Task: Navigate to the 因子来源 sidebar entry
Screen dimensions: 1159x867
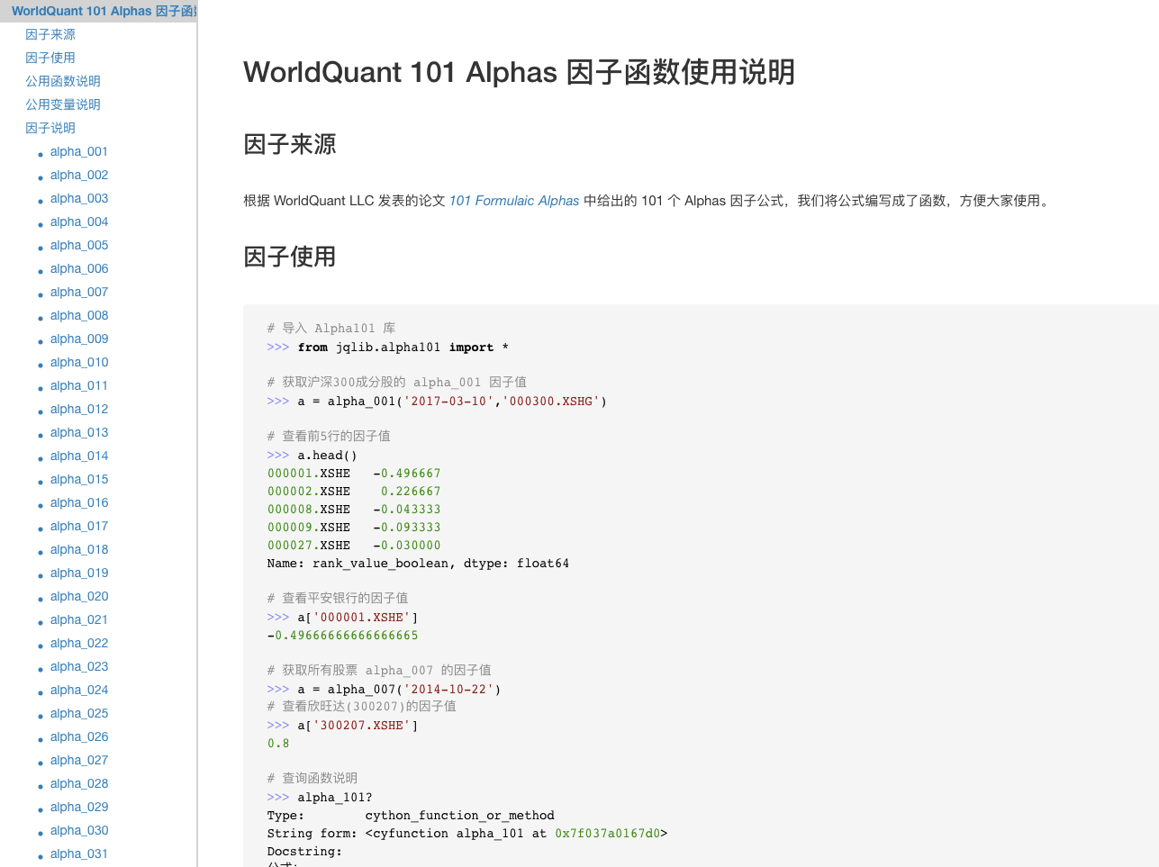Action: (x=50, y=34)
